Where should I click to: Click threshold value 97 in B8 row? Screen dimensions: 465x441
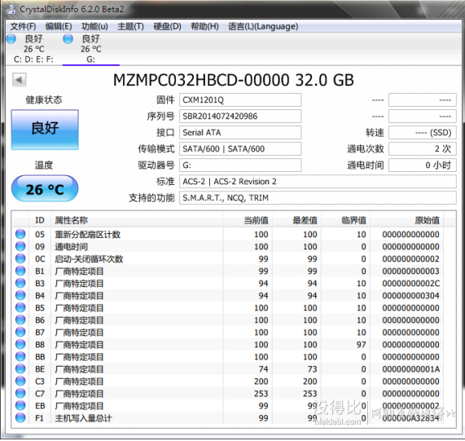361,345
